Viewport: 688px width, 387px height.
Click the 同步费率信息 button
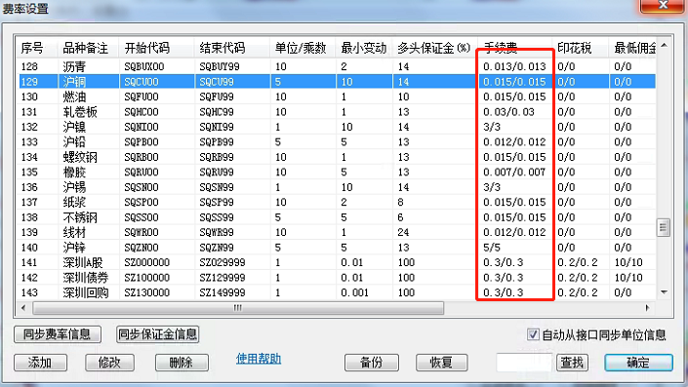click(x=58, y=334)
